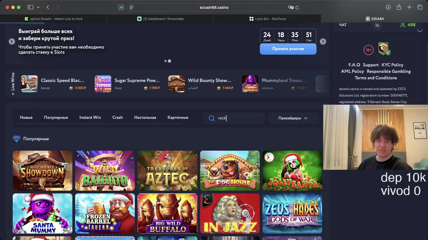Click the search magnifier icon
This screenshot has width=428, height=240.
212,118
